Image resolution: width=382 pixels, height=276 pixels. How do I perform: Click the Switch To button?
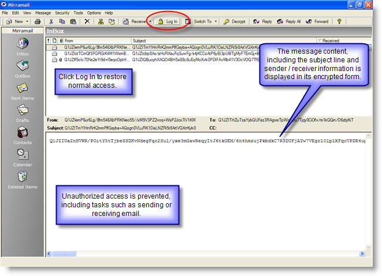(198, 21)
